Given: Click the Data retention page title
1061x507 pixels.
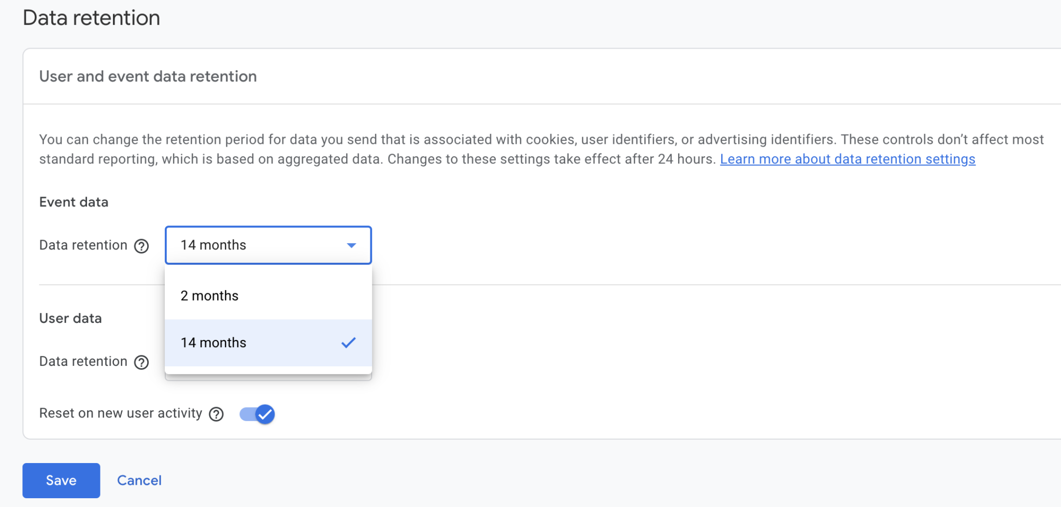Looking at the screenshot, I should point(92,17).
